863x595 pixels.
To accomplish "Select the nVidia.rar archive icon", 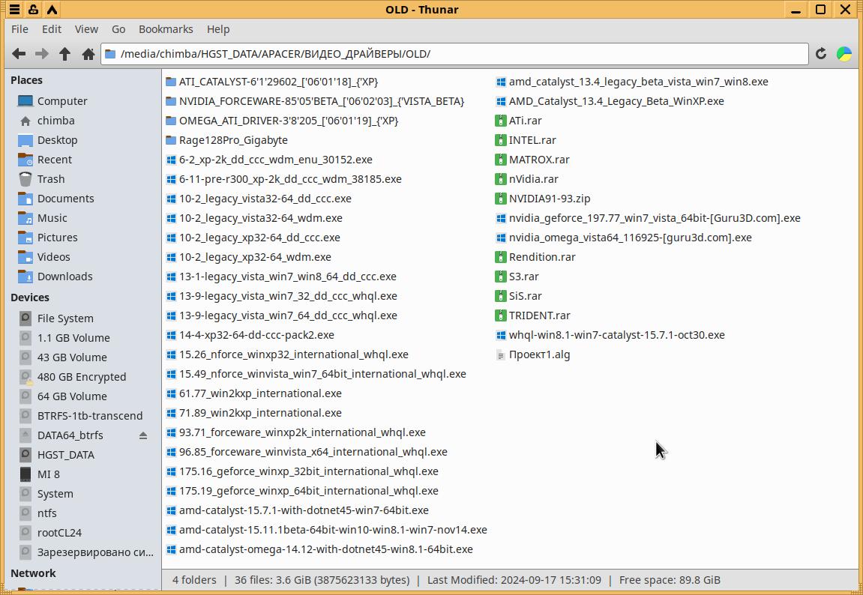I will click(x=500, y=179).
